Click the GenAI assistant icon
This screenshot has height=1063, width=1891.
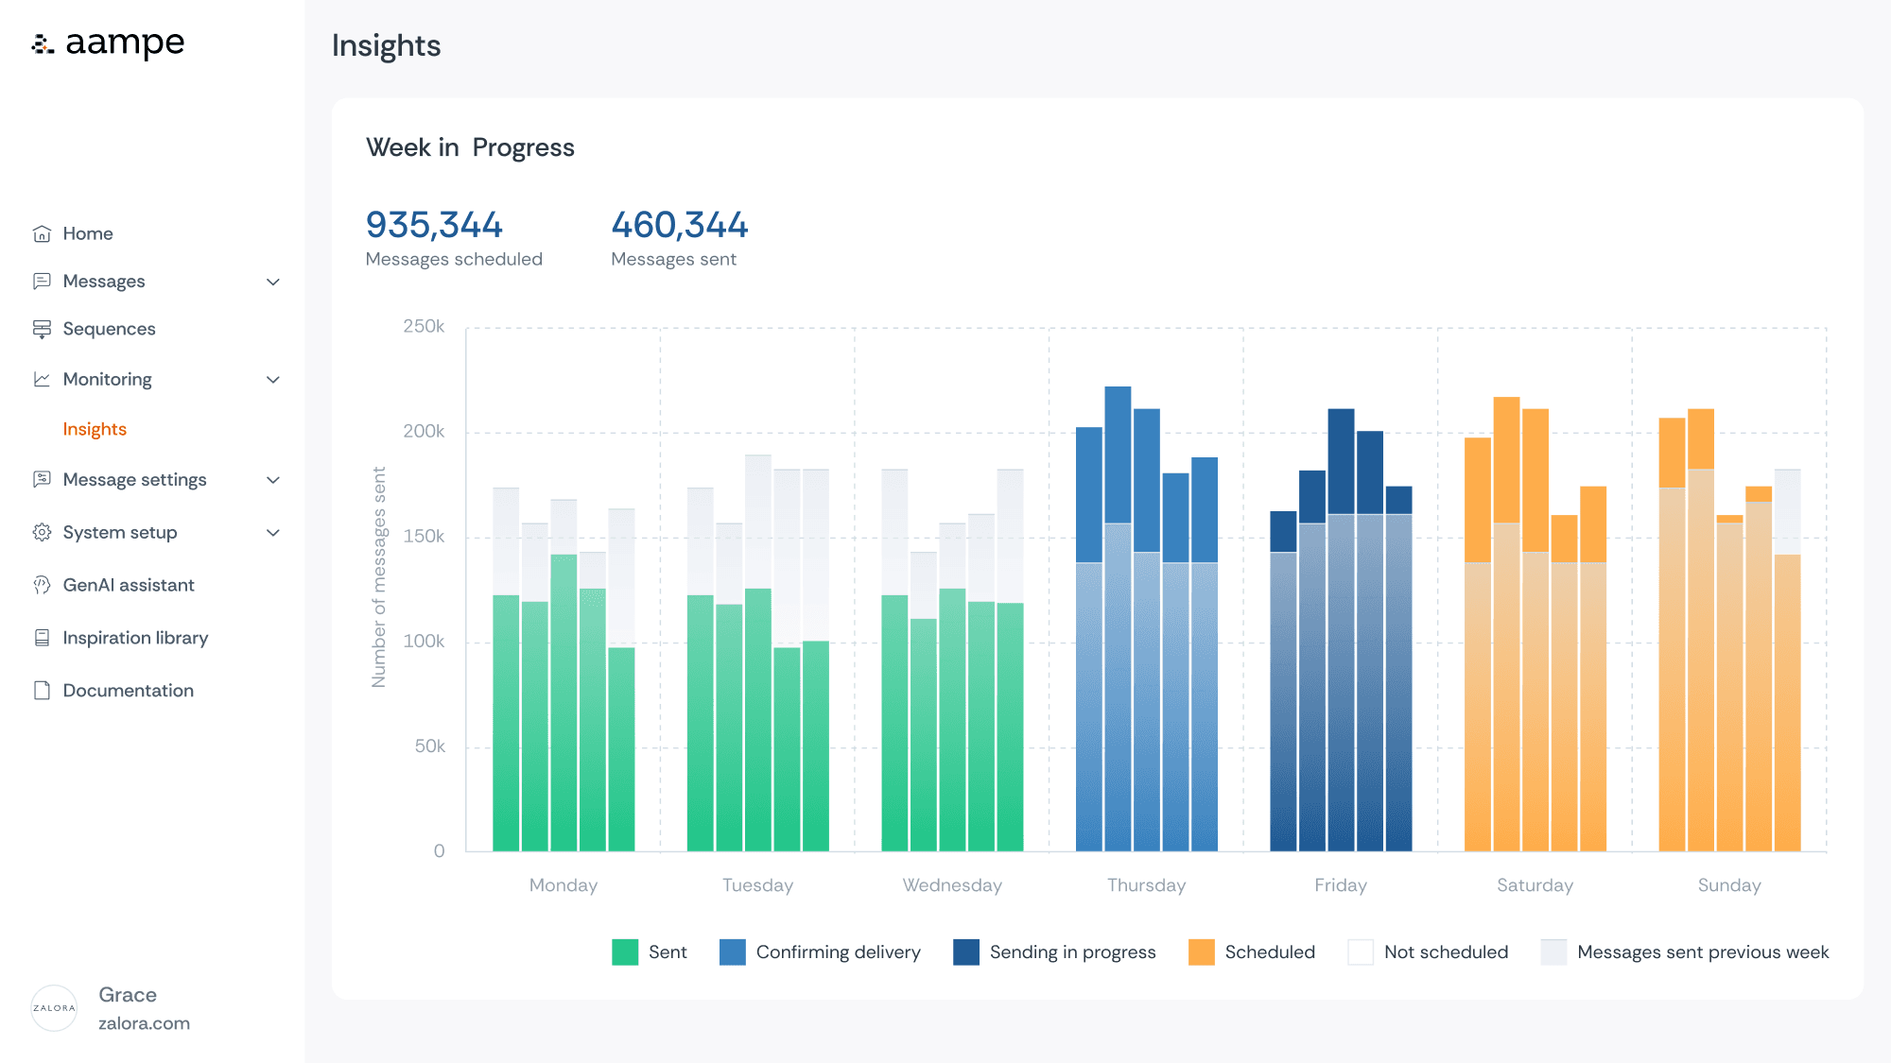(42, 585)
